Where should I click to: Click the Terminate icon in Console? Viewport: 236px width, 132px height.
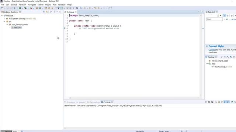point(206,102)
